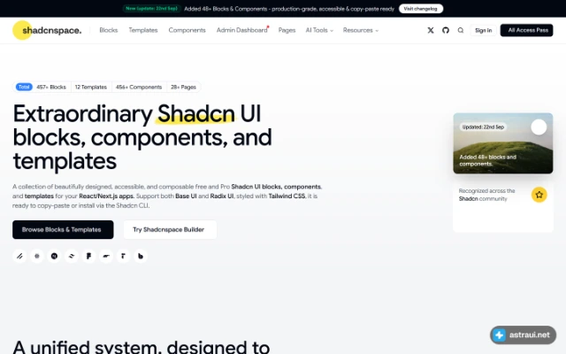
Task: Click white round button on update card
Action: coord(539,127)
